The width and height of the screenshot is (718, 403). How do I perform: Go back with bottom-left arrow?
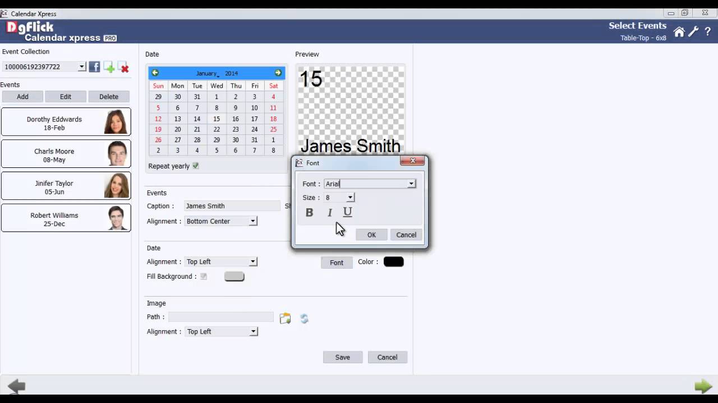pyautogui.click(x=16, y=386)
